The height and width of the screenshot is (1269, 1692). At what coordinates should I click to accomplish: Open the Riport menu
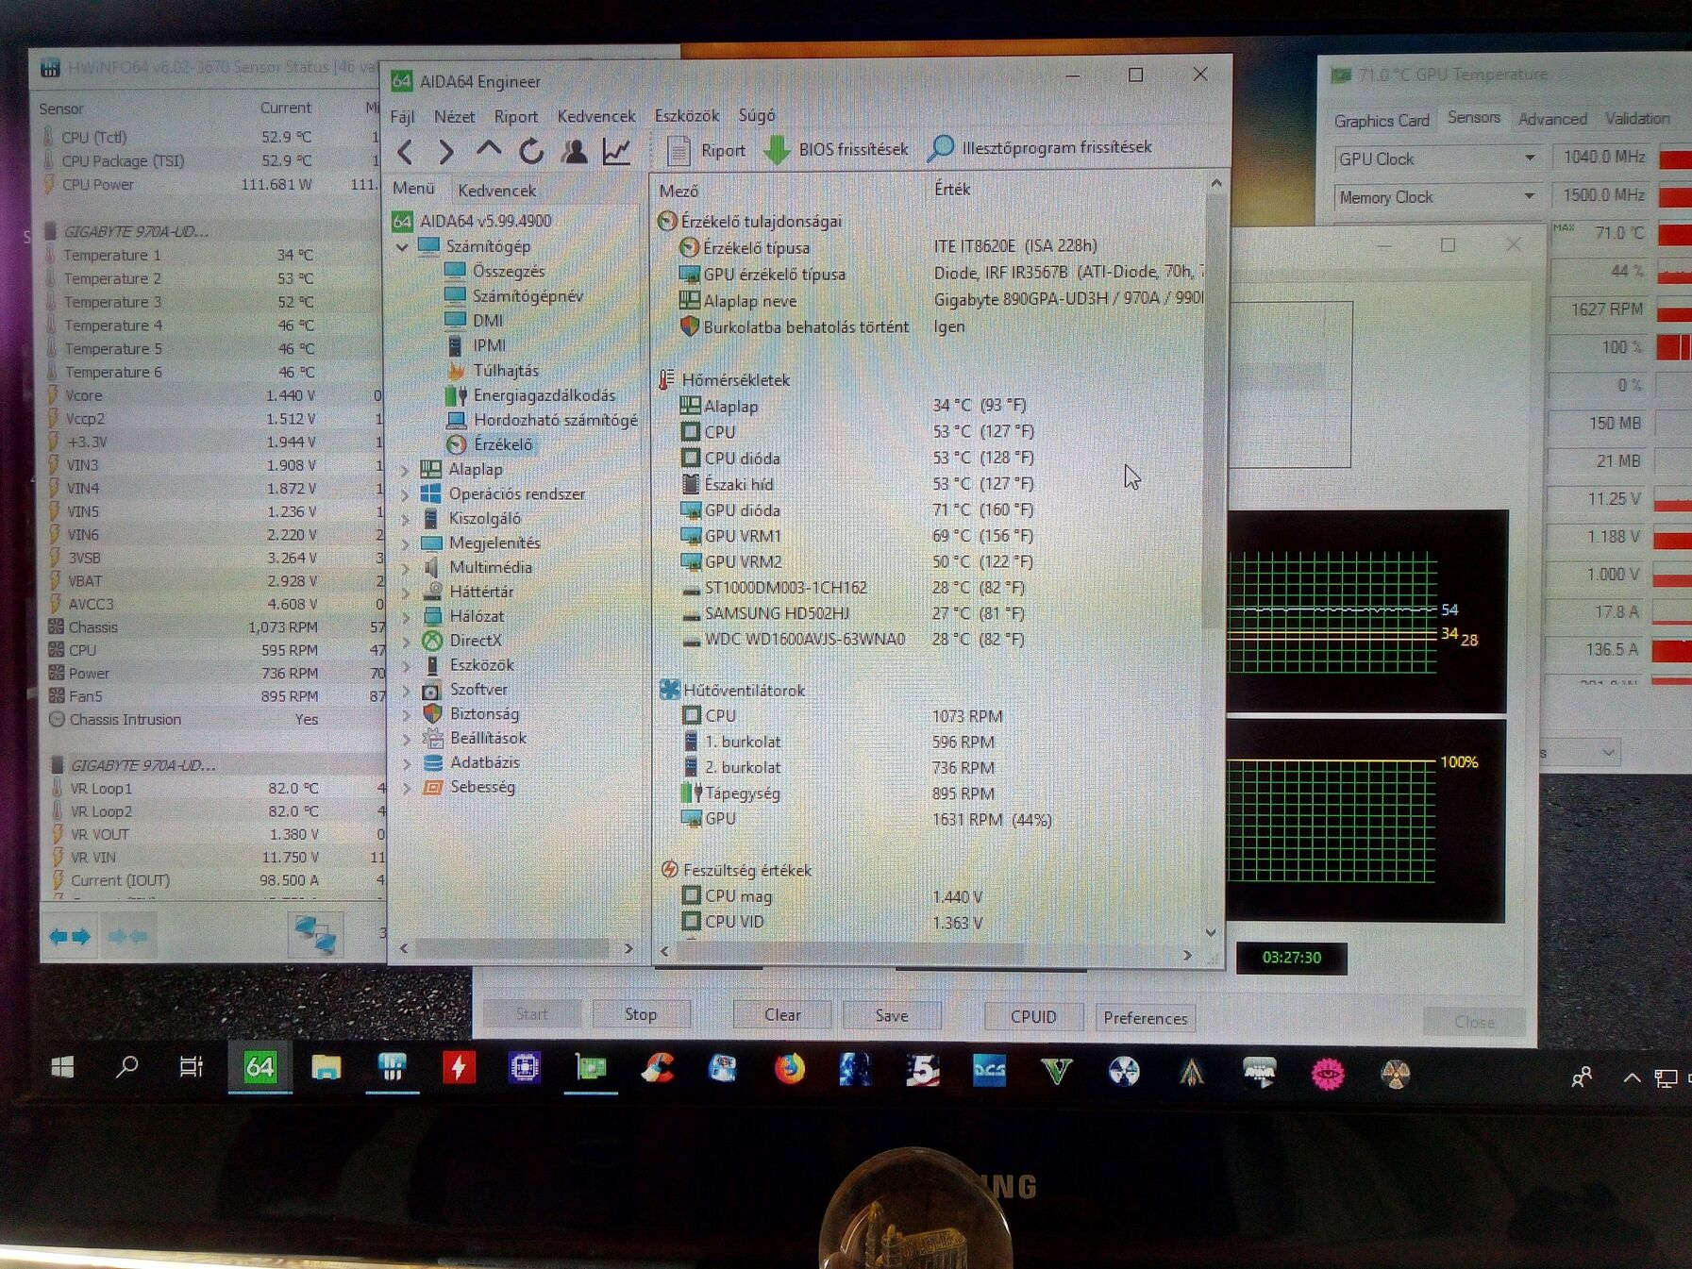point(516,116)
